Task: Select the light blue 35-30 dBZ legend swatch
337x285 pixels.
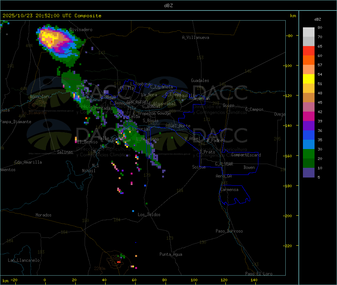Action: (x=309, y=145)
